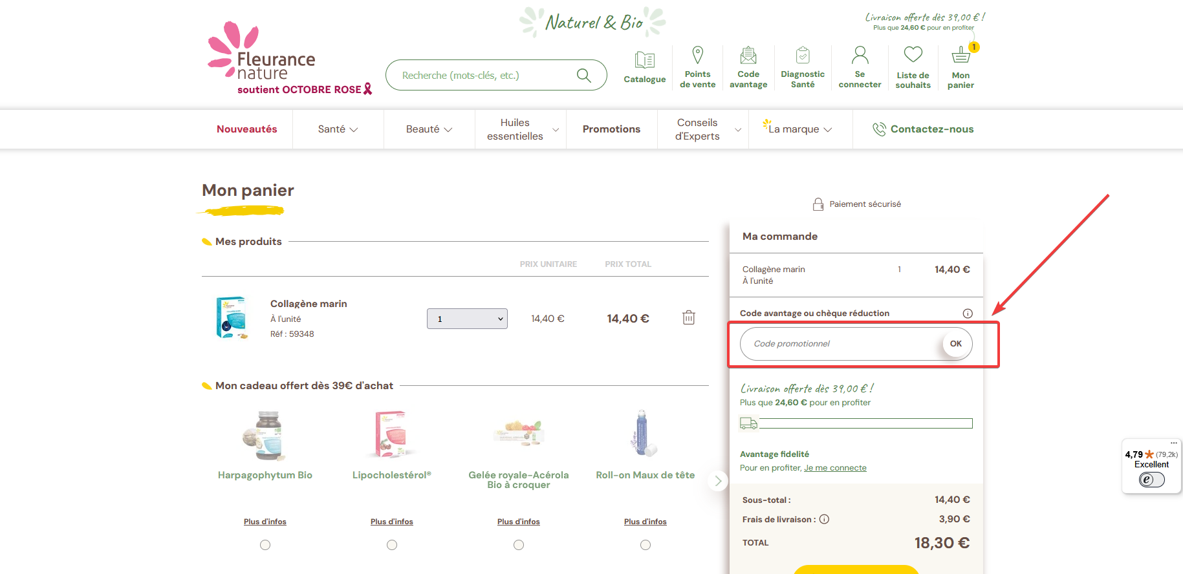This screenshot has height=574, width=1183.
Task: Select Harpagophytum Bio gift radio button
Action: 265,545
